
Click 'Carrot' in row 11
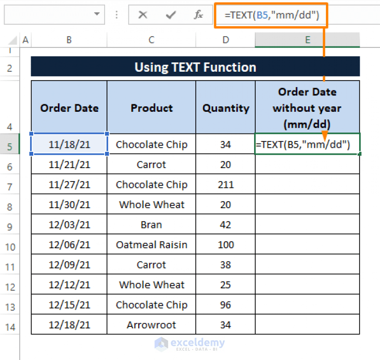(151, 265)
